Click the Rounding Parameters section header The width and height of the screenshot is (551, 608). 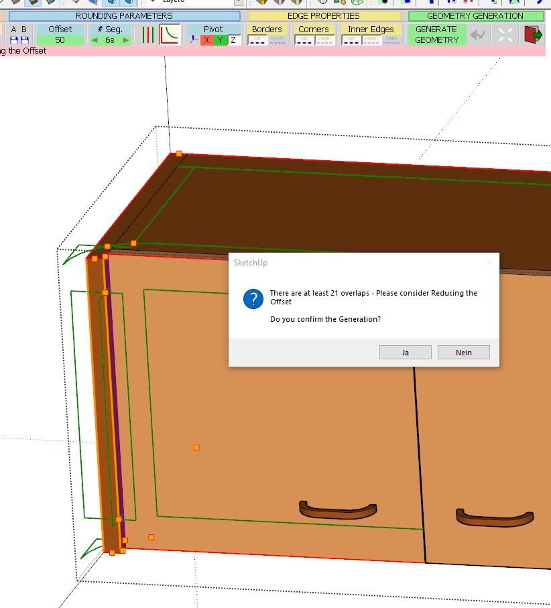coord(124,15)
